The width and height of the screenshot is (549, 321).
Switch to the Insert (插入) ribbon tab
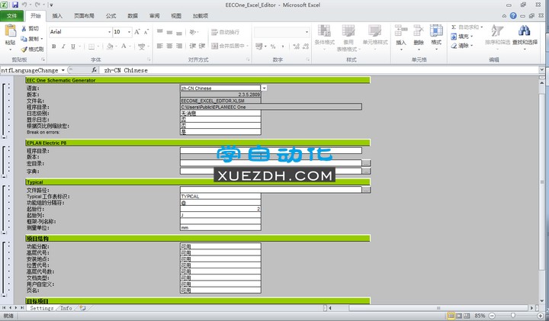[x=57, y=16]
